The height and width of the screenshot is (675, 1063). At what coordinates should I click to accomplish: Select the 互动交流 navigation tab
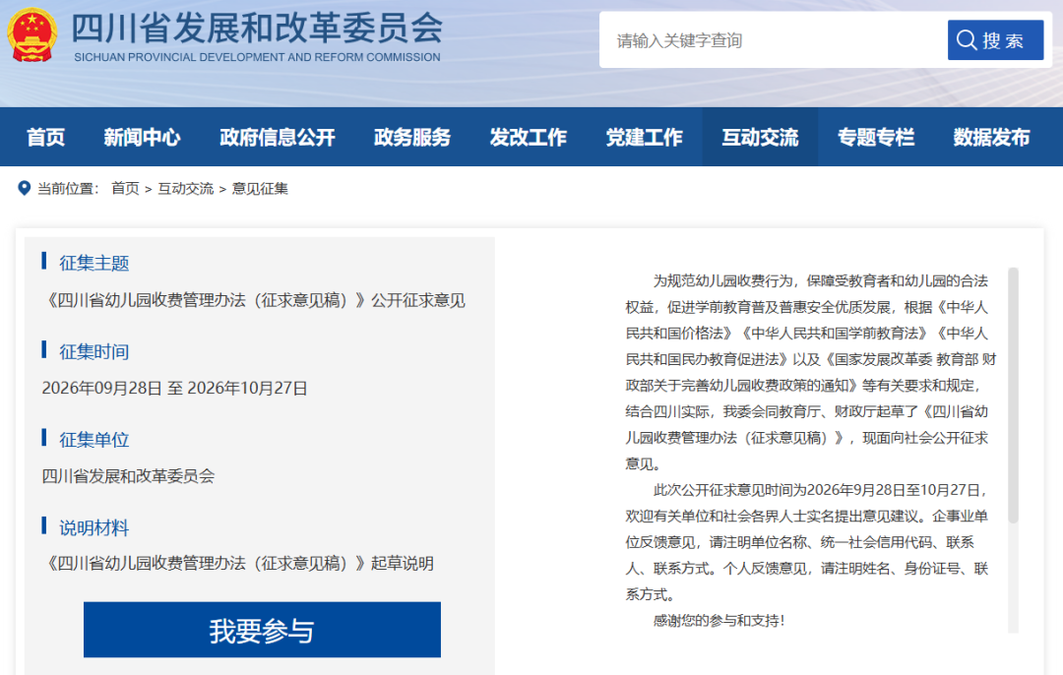(x=760, y=137)
